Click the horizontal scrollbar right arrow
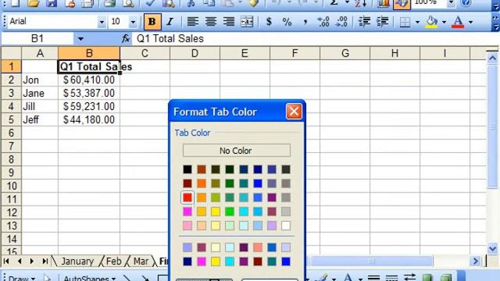This screenshot has width=500, height=281. [476, 261]
